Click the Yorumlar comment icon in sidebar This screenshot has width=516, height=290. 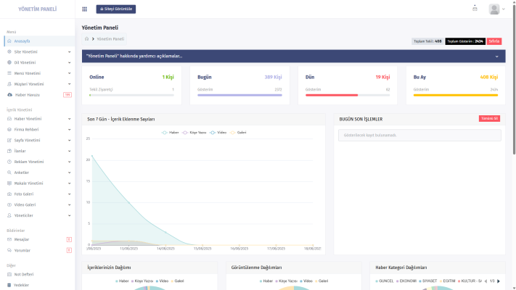(9, 250)
